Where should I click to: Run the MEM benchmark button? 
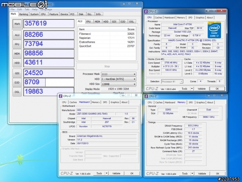(17, 54)
